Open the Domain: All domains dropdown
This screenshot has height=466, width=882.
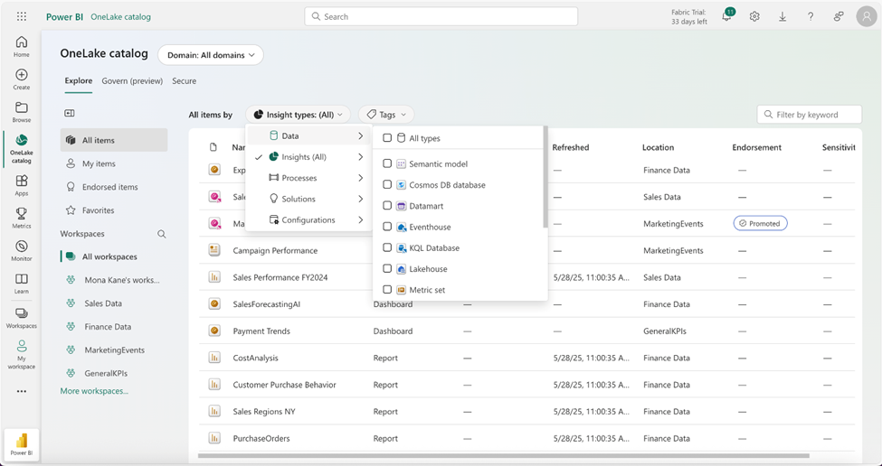[211, 55]
